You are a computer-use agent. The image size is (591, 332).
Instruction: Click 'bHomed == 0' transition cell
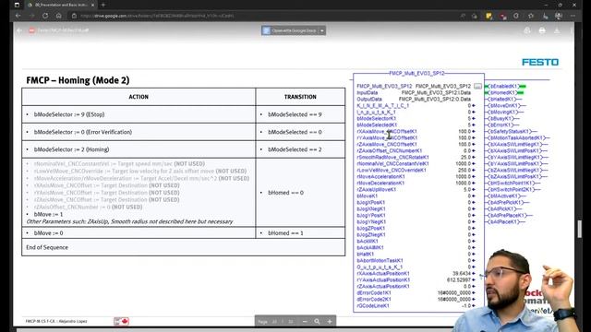[x=300, y=193]
